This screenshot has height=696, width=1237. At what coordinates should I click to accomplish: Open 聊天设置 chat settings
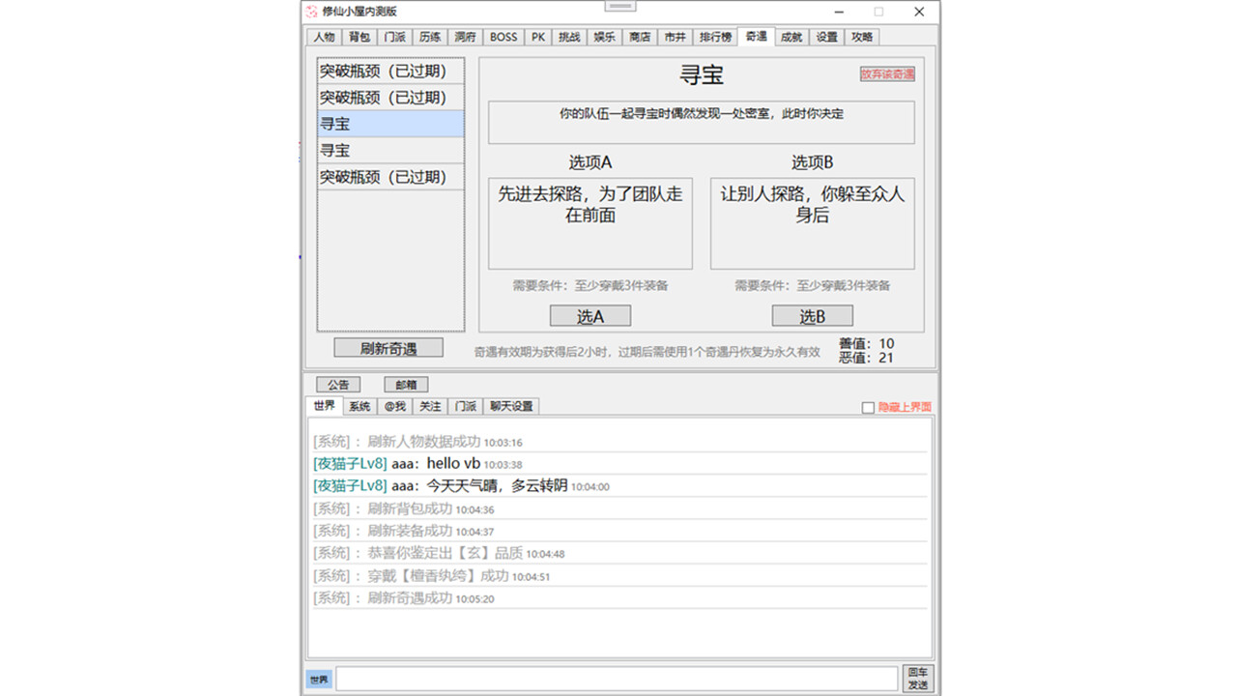[510, 406]
